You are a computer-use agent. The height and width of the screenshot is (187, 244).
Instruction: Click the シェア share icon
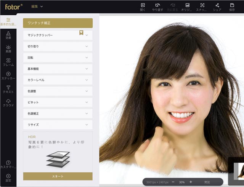point(217,7)
